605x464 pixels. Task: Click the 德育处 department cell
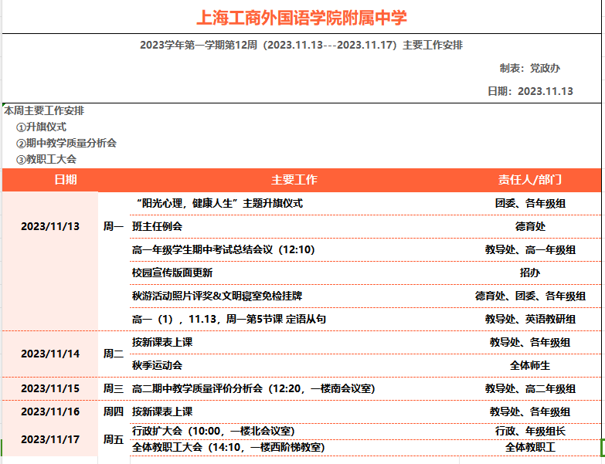530,226
